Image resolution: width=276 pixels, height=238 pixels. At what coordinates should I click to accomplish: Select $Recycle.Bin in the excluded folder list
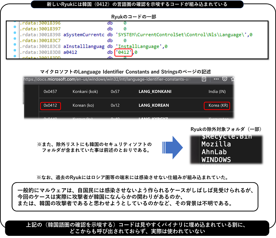click(x=227, y=136)
